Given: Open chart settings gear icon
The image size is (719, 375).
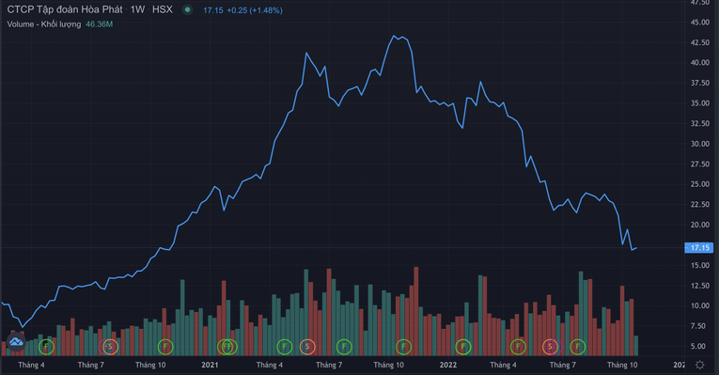Looking at the screenshot, I should click(700, 365).
